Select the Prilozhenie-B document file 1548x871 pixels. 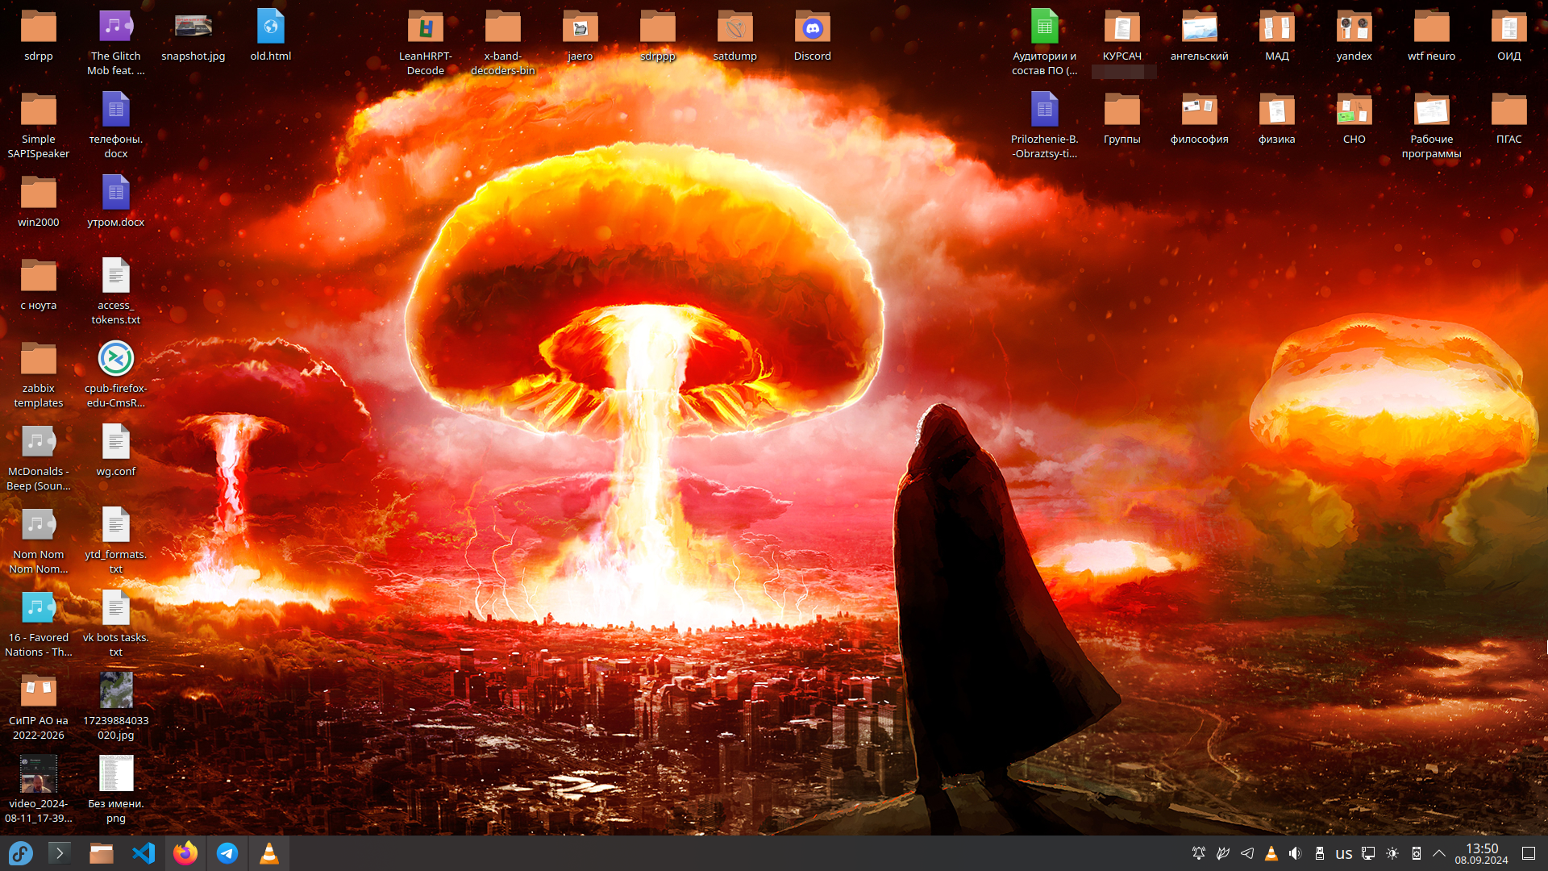click(x=1045, y=126)
